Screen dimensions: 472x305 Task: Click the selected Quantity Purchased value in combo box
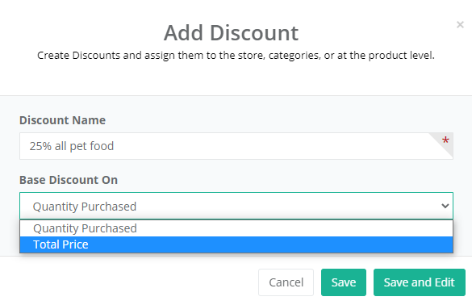85,207
